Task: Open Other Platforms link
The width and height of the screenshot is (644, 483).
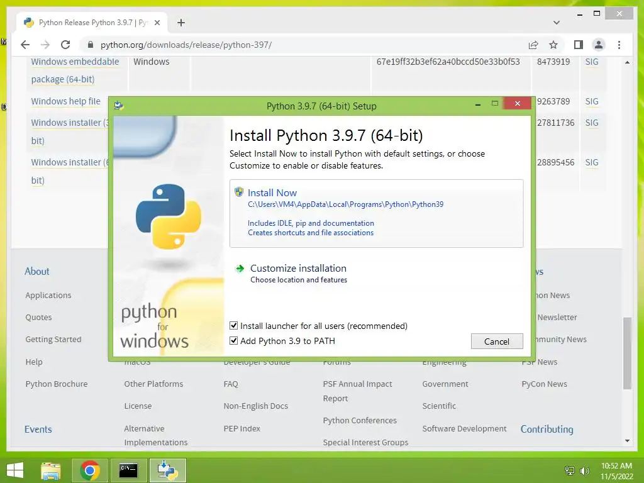Action: click(153, 384)
